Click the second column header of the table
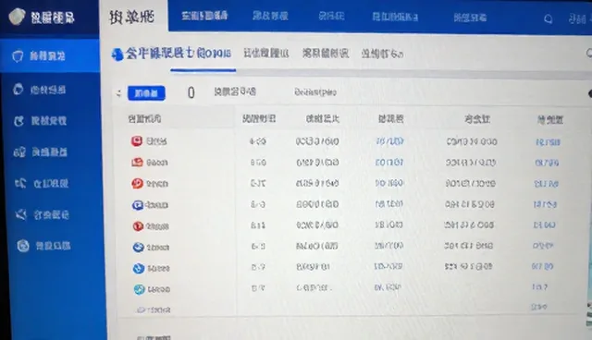 [x=259, y=119]
